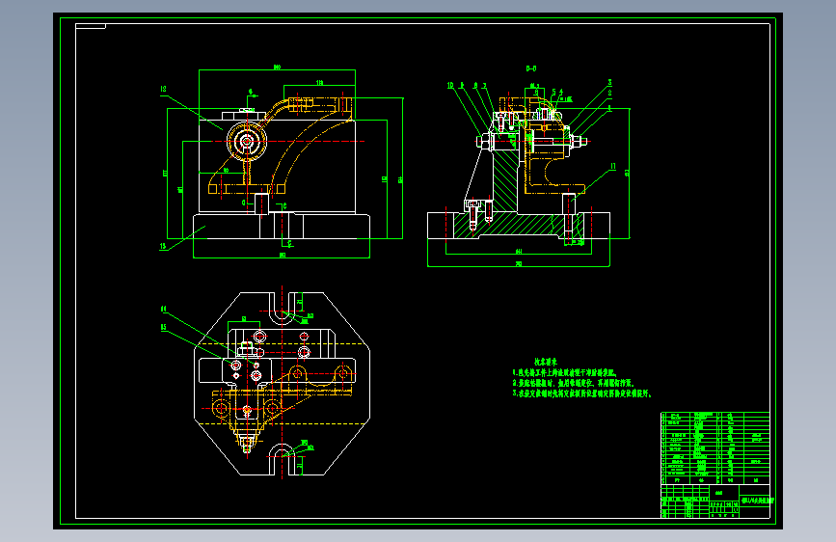The width and height of the screenshot is (836, 542).
Task: Select the section label above the sectional view
Action: click(531, 68)
